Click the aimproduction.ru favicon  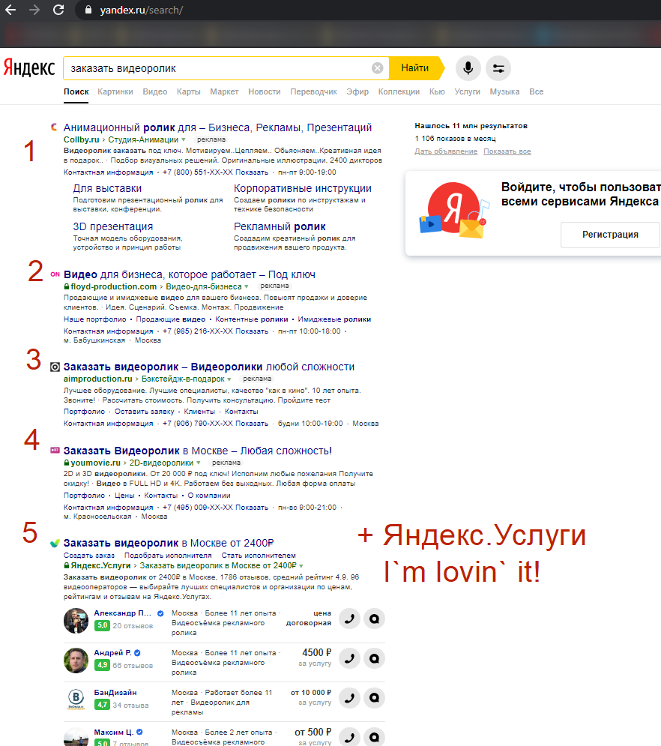[55, 367]
